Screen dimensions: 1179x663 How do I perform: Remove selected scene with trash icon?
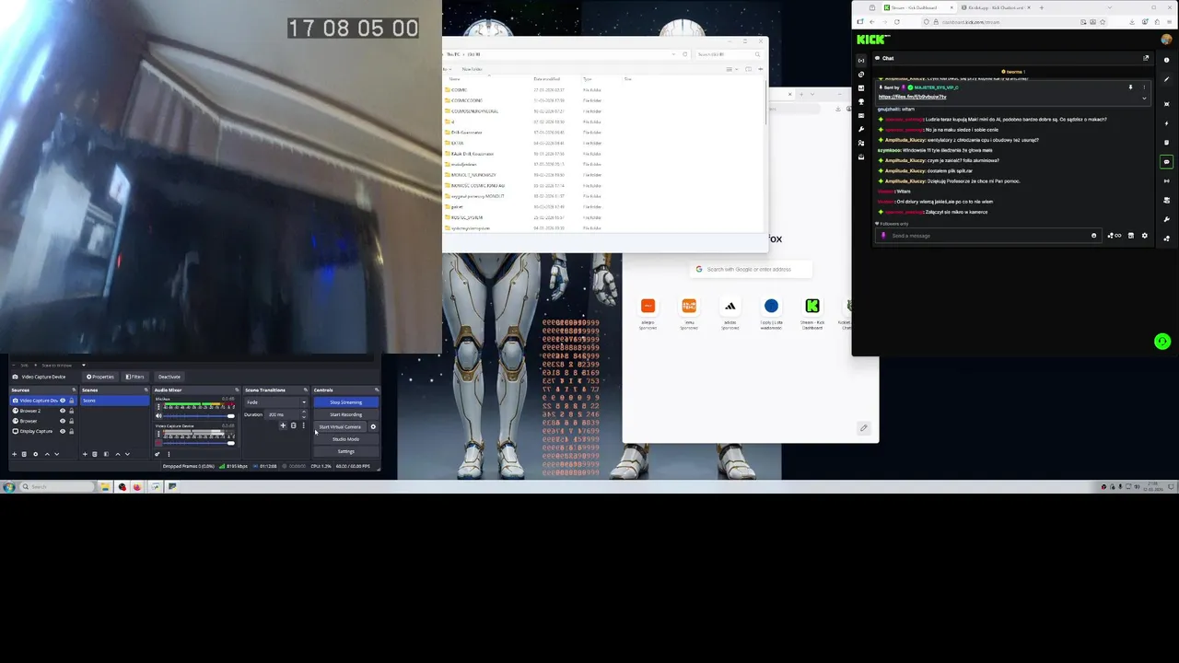(95, 454)
